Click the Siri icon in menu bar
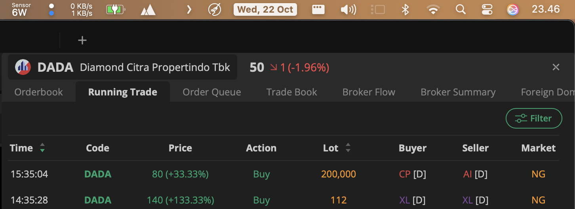The height and width of the screenshot is (209, 575). tap(513, 9)
